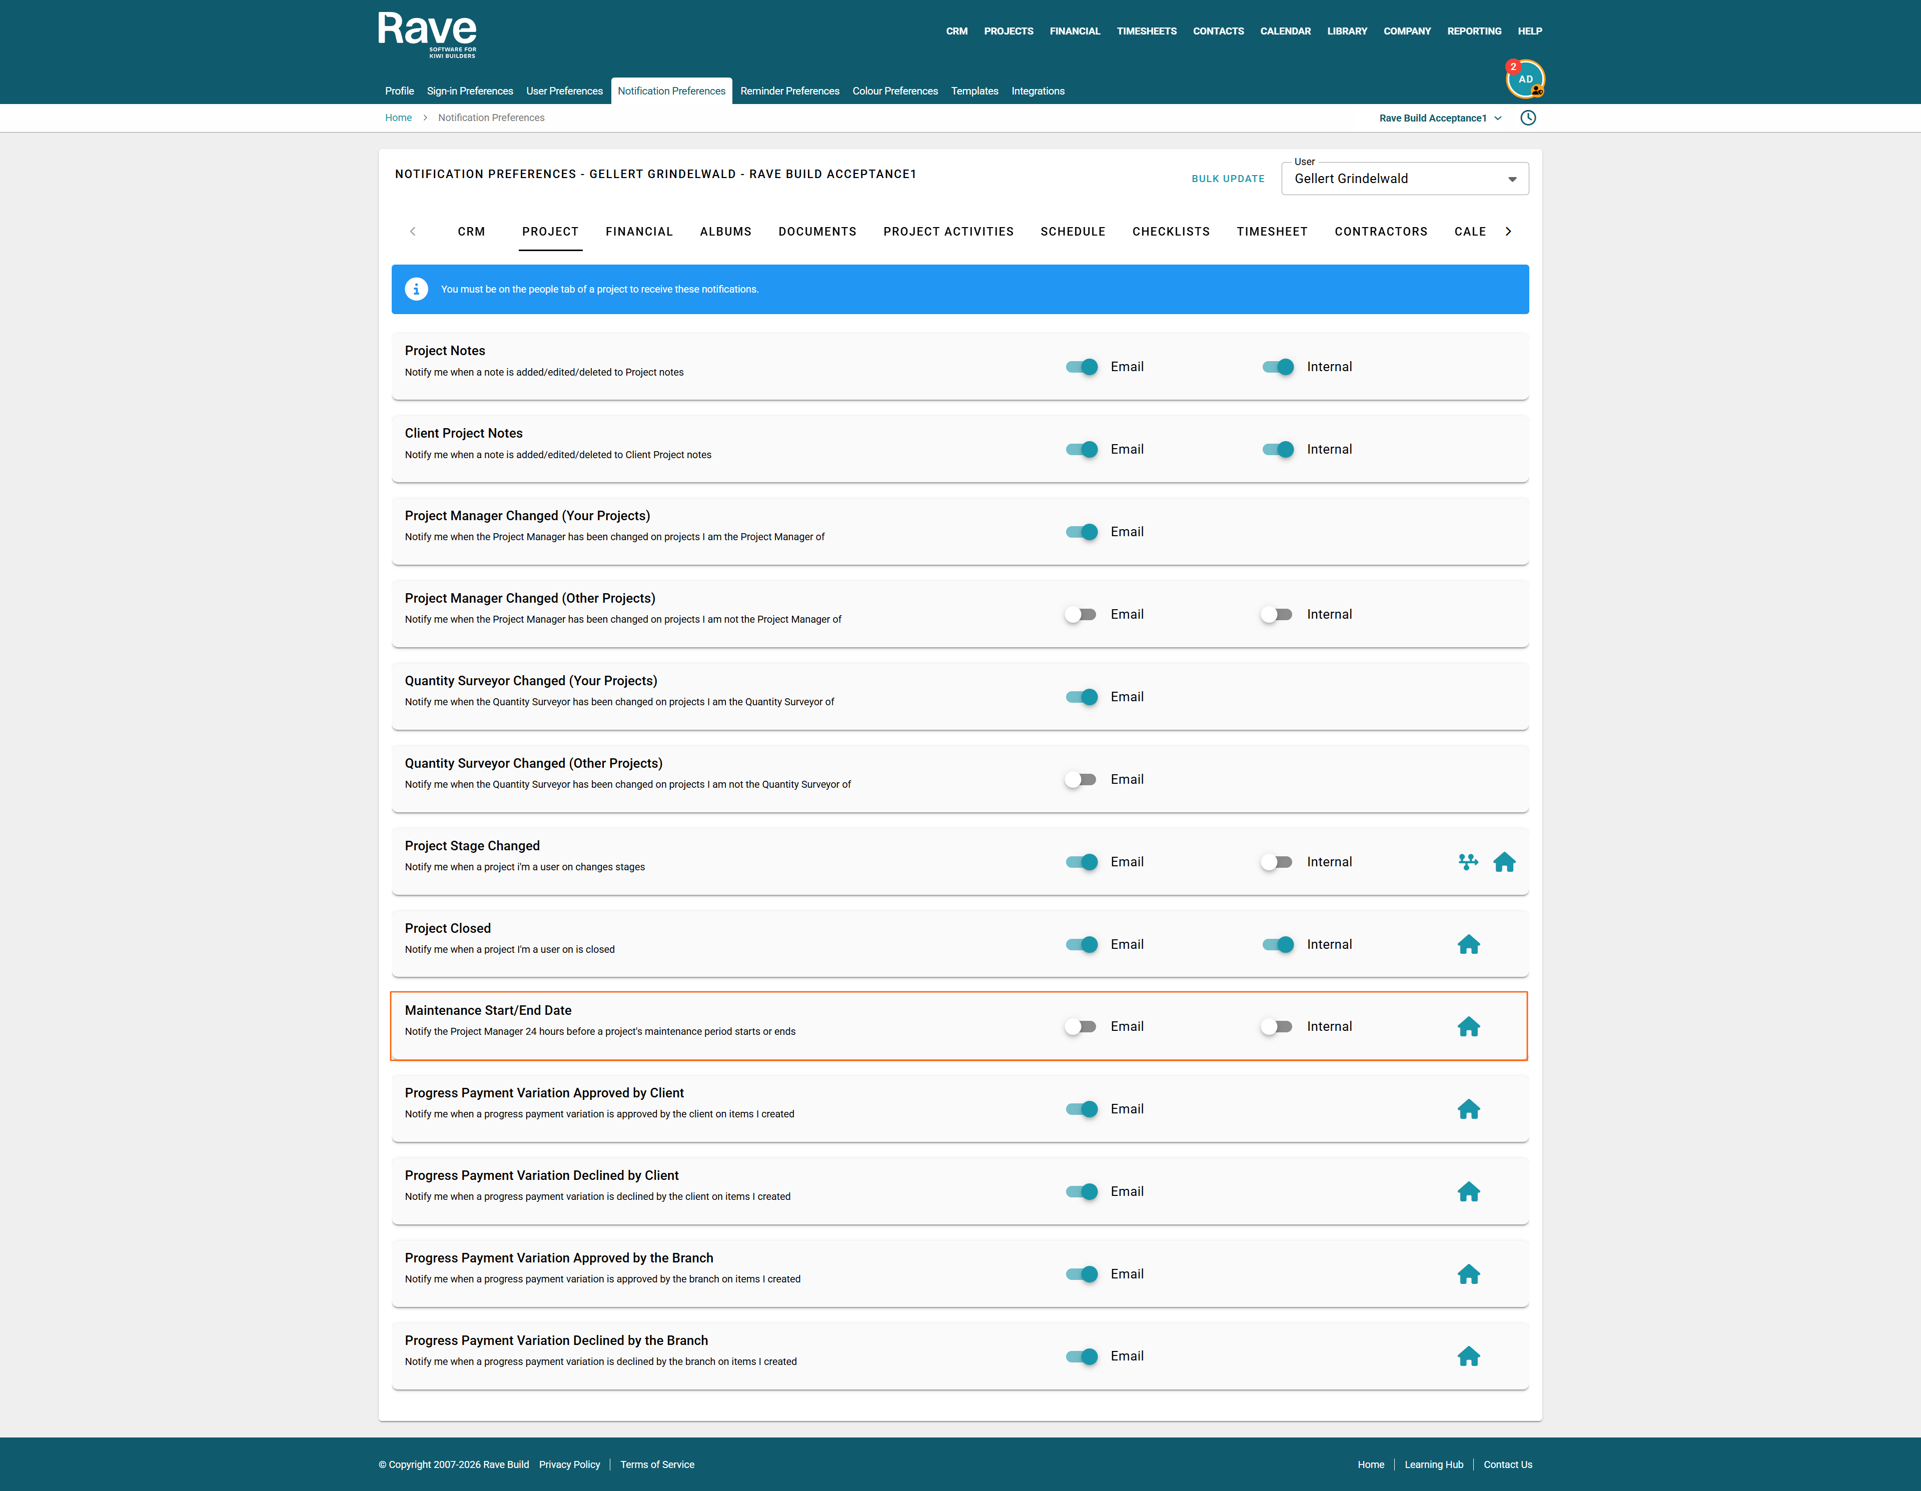Open the AD user avatar menu
Viewport: 1921px width, 1491px height.
pos(1525,79)
